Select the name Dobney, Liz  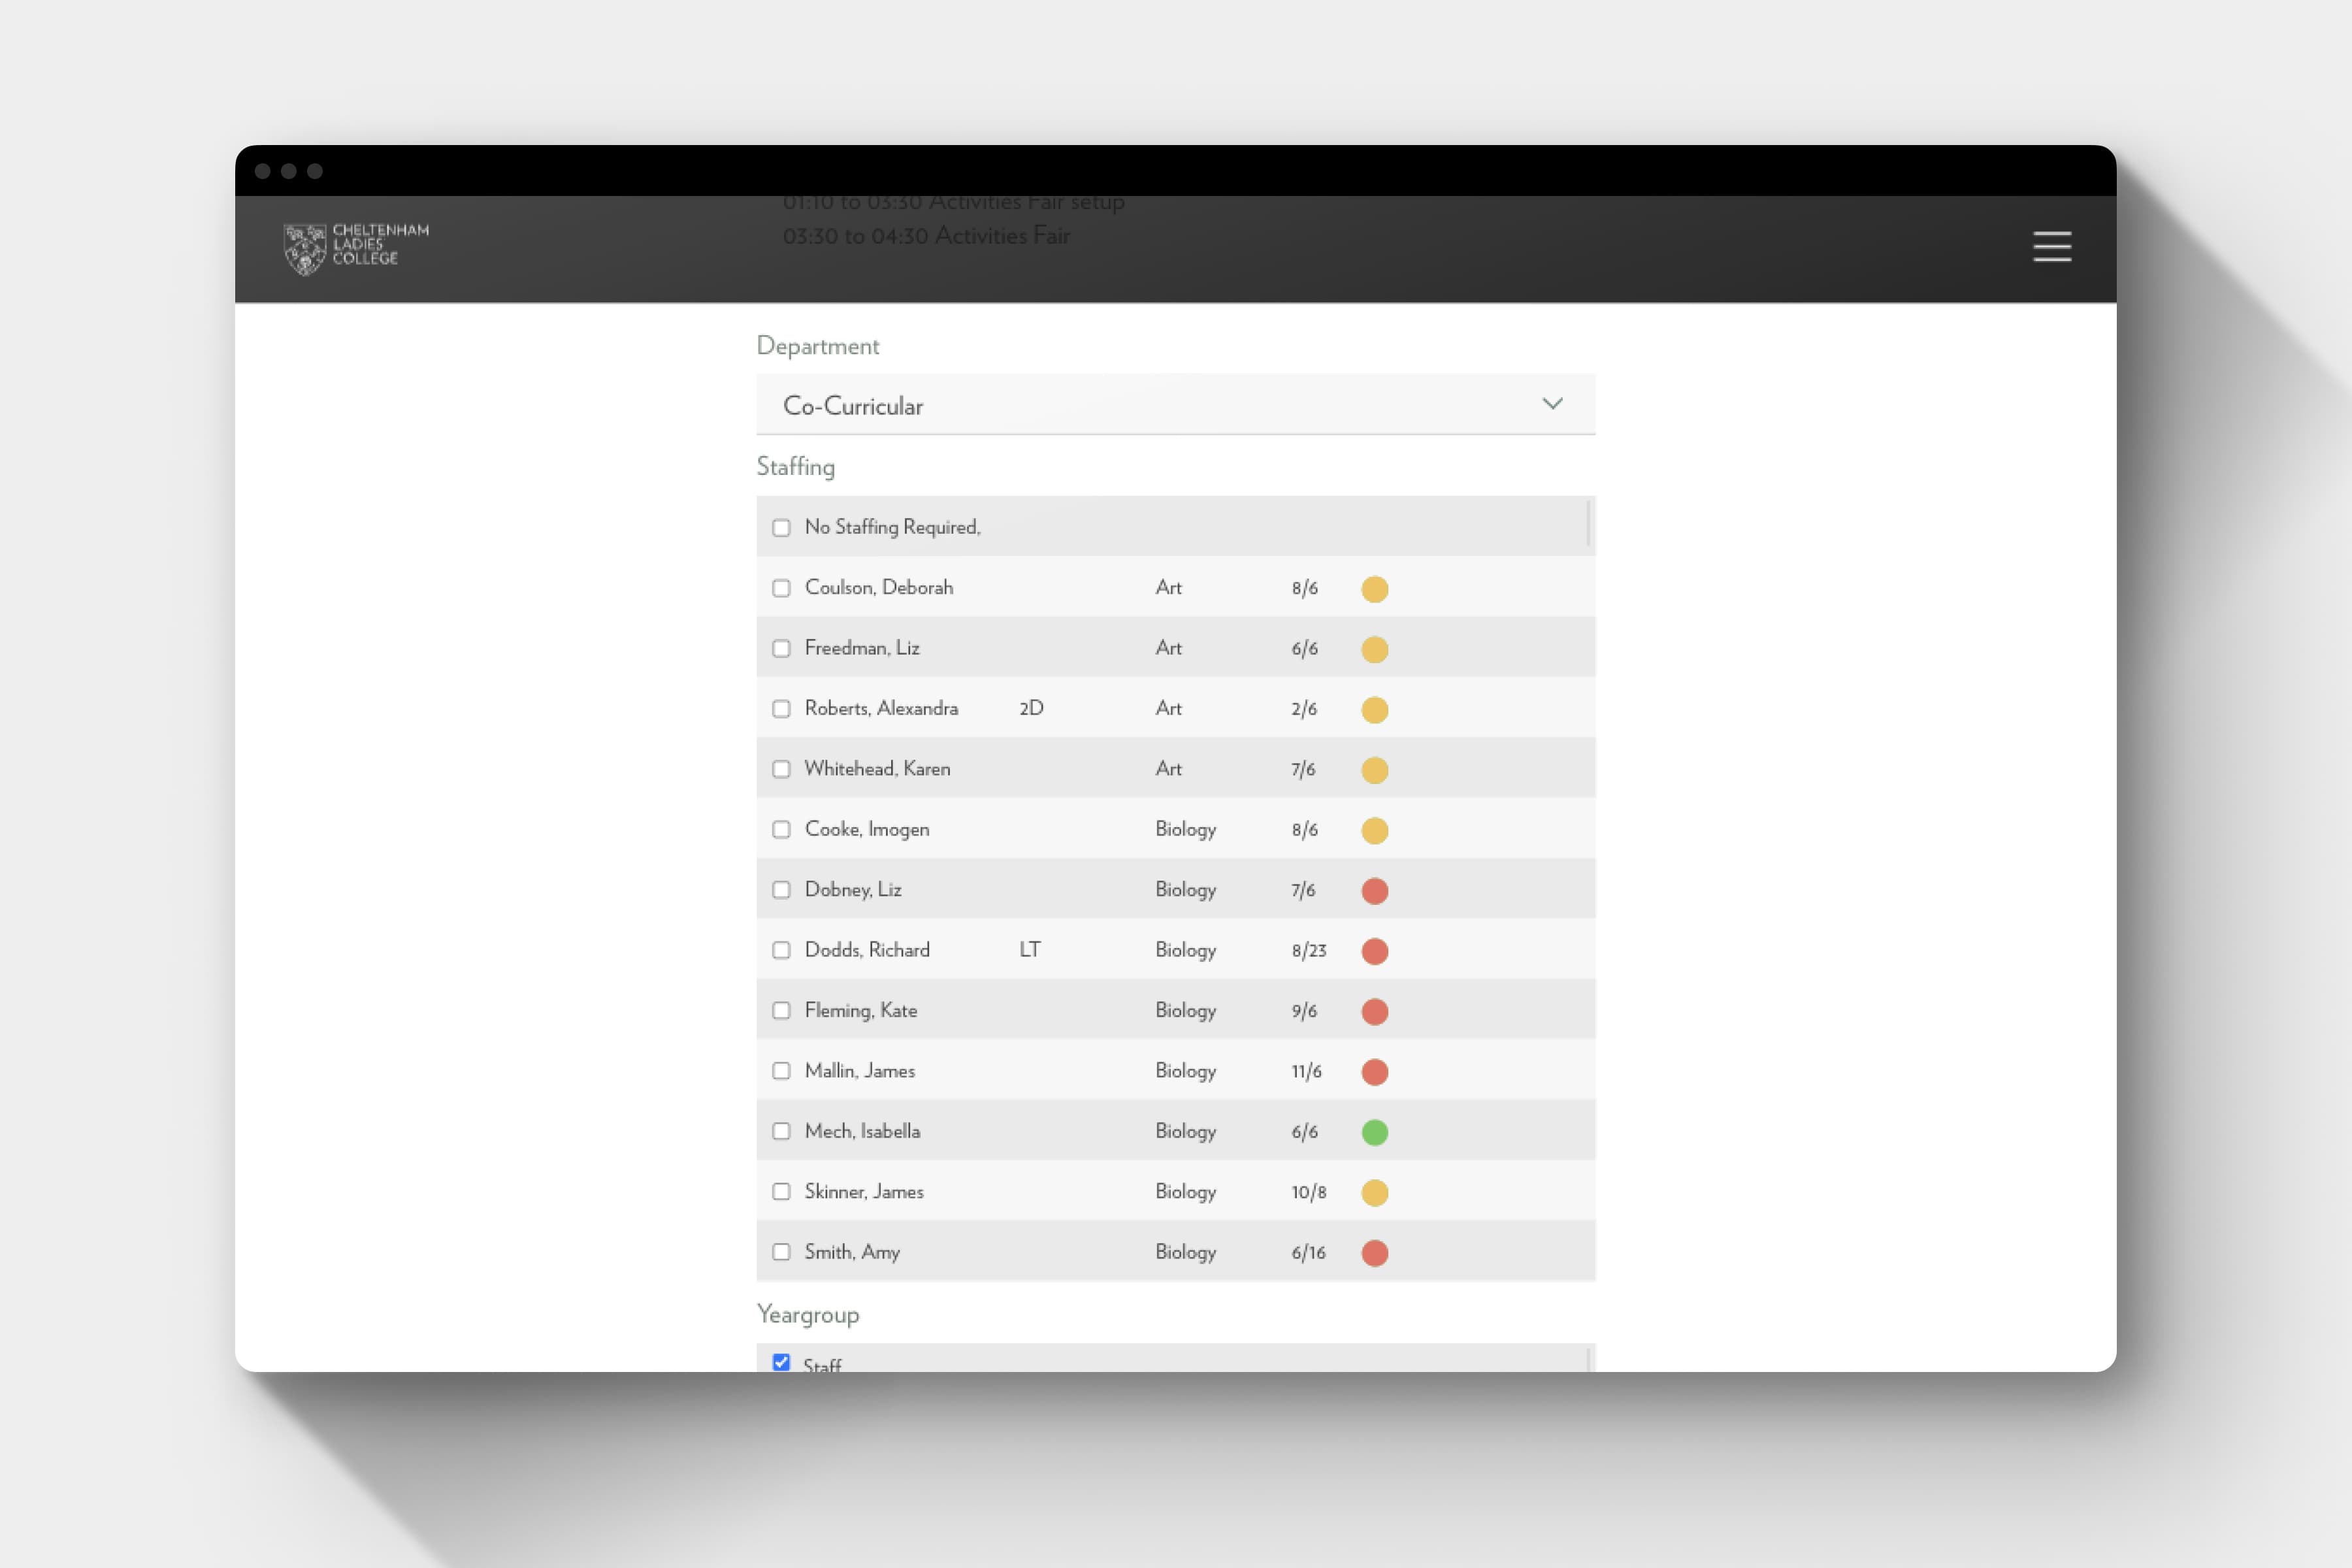tap(852, 890)
